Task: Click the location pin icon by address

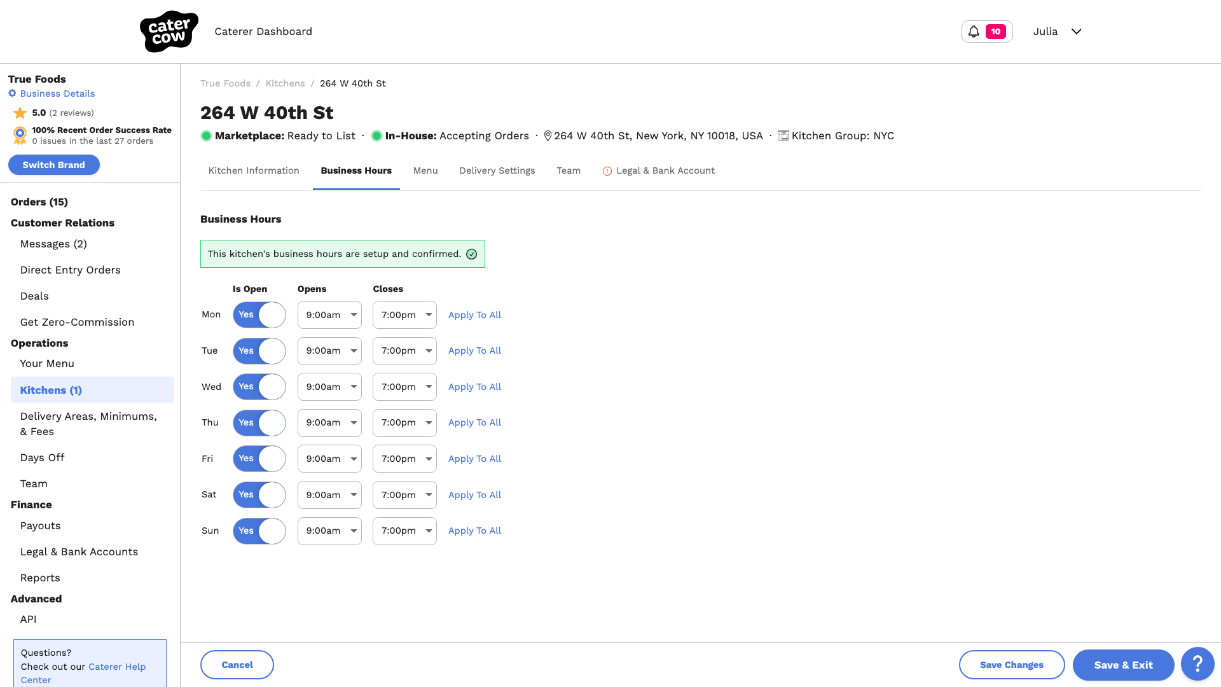Action: [x=548, y=136]
